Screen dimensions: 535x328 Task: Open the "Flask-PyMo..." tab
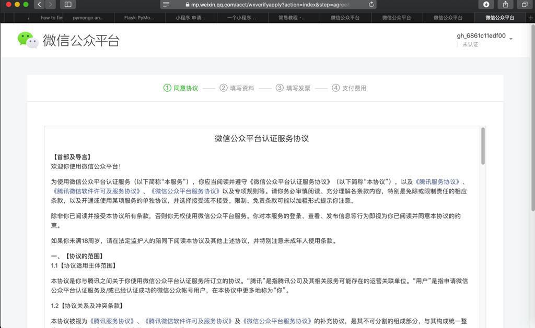[139, 18]
